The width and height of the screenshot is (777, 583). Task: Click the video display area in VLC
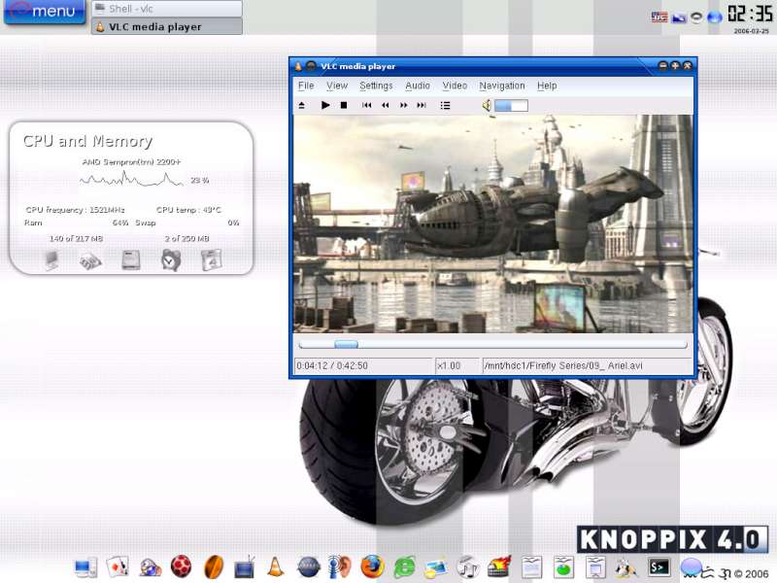point(493,223)
